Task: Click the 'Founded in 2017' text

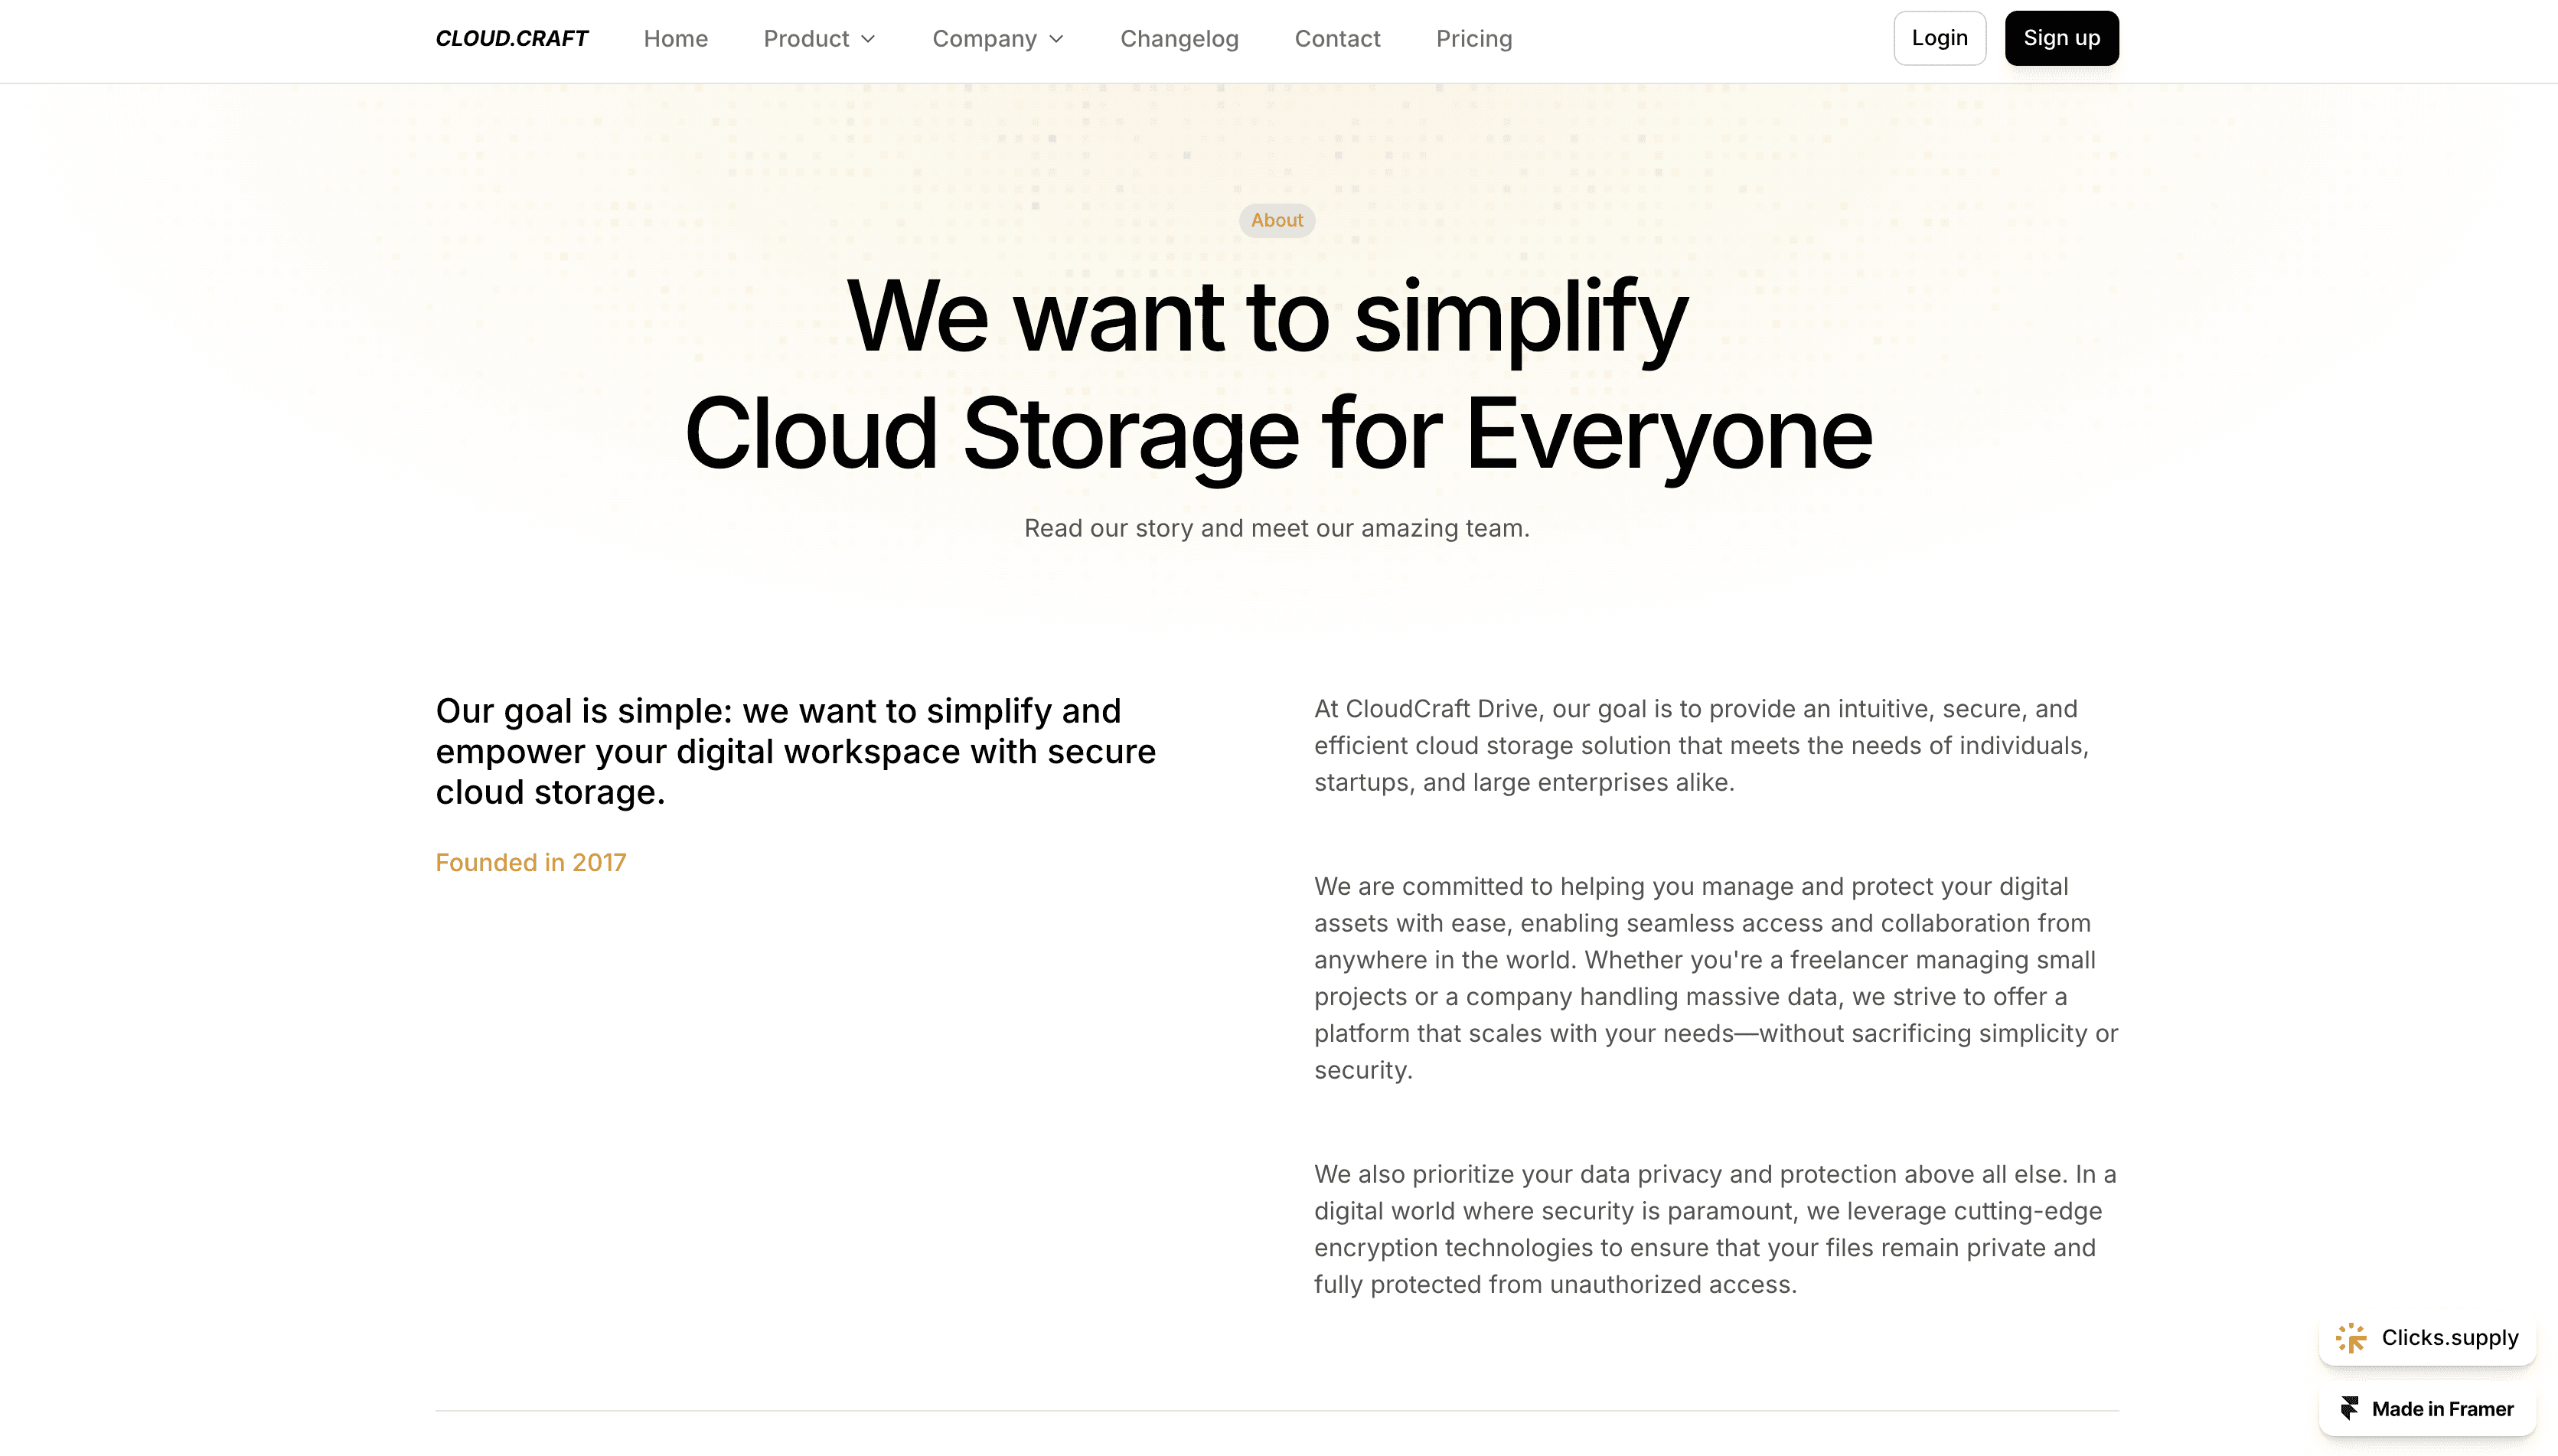Action: click(x=530, y=862)
